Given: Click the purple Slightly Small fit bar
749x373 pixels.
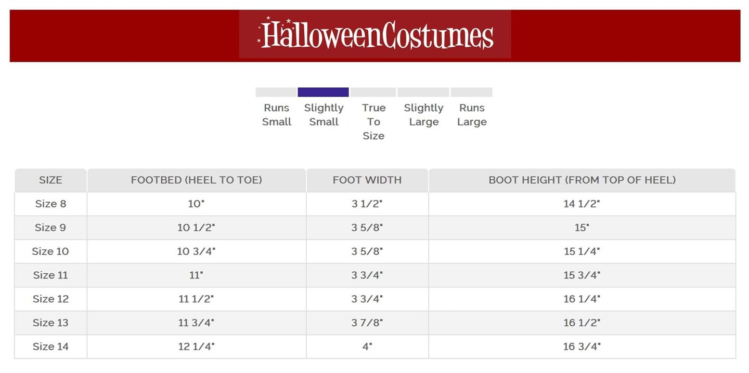Looking at the screenshot, I should (323, 92).
